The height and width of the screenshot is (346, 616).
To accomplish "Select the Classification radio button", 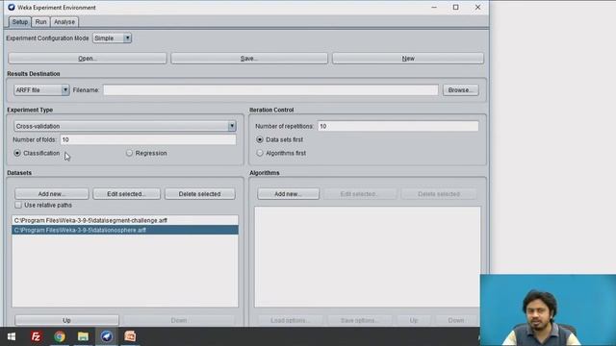I will pyautogui.click(x=17, y=153).
